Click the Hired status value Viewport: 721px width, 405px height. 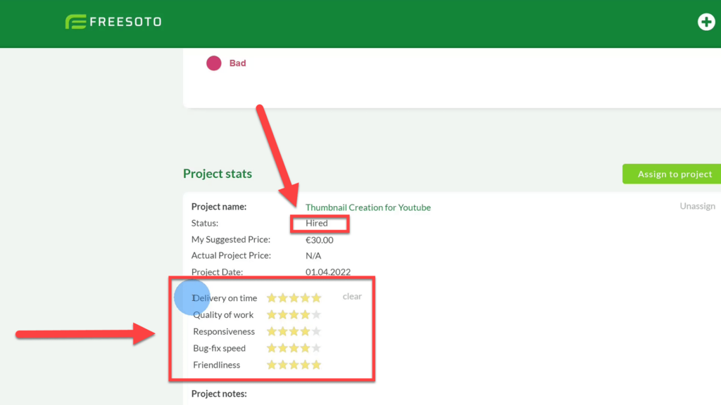tap(317, 223)
